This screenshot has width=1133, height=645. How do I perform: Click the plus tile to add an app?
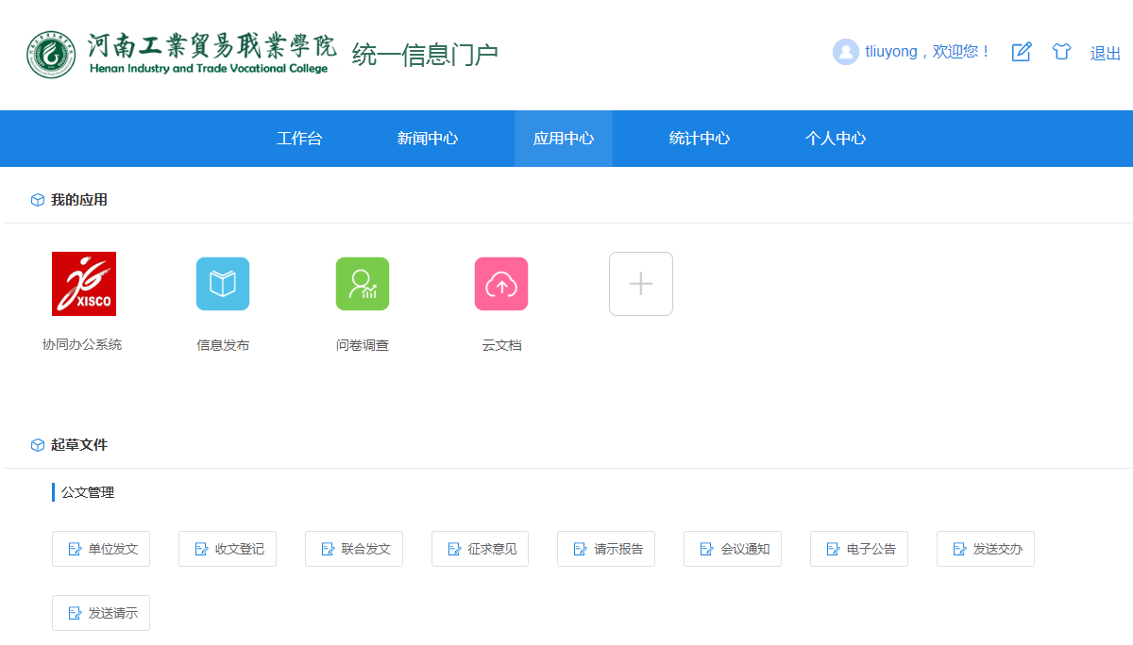(x=641, y=284)
